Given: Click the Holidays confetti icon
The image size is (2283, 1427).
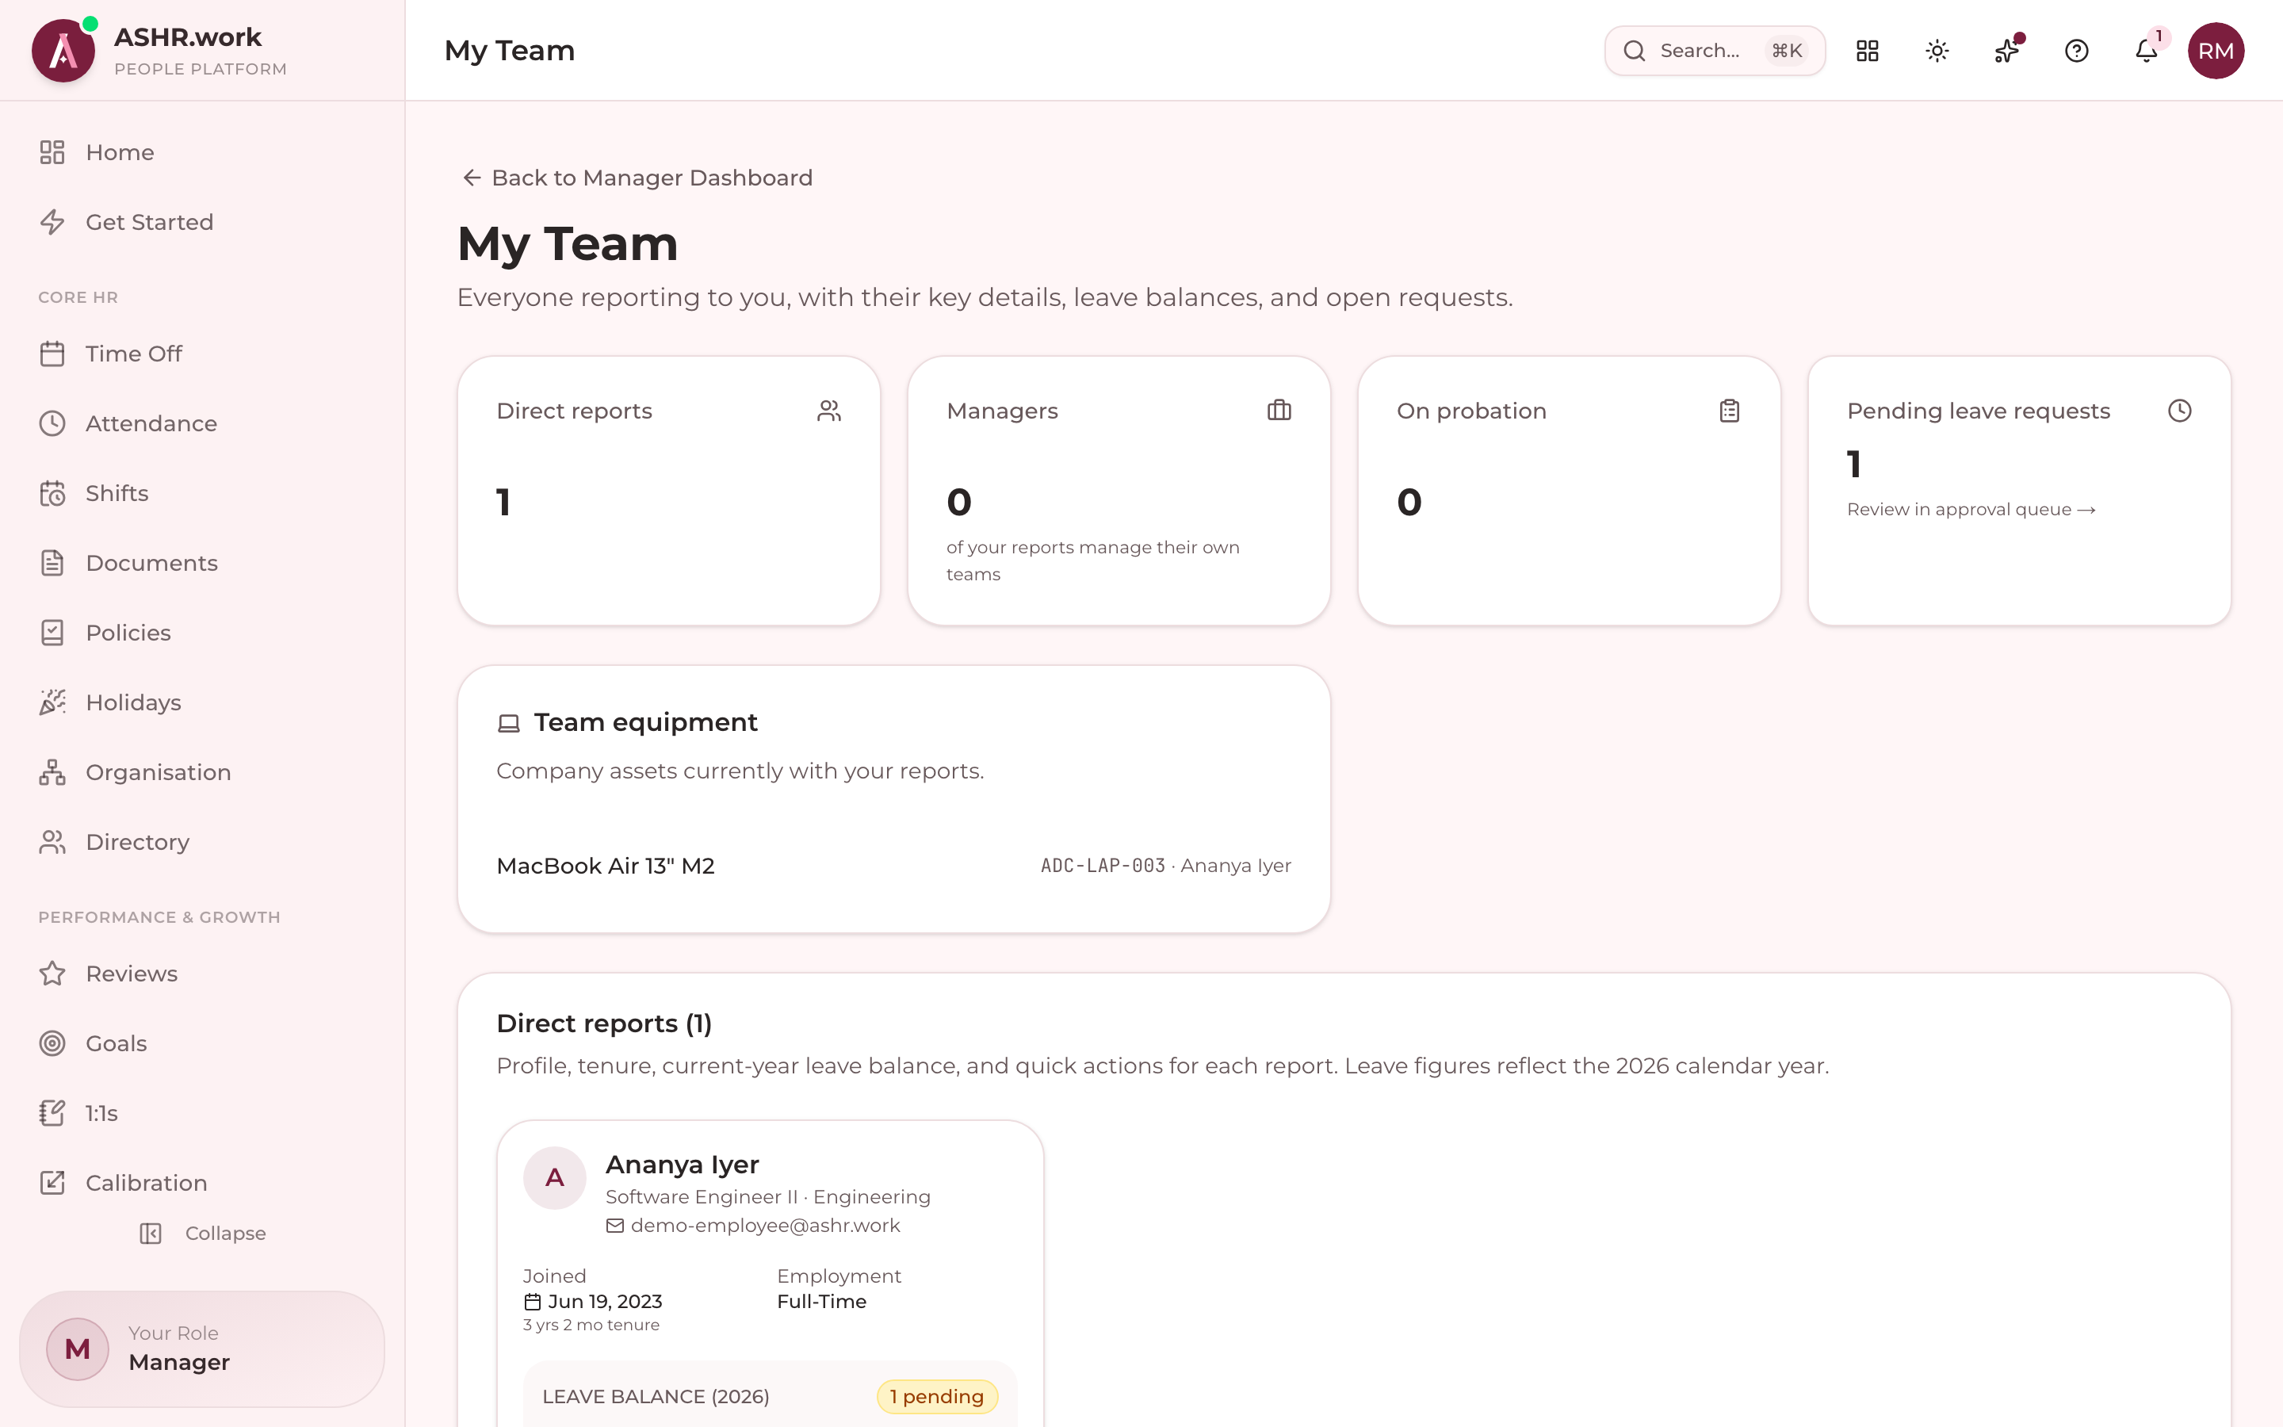Looking at the screenshot, I should coord(53,702).
